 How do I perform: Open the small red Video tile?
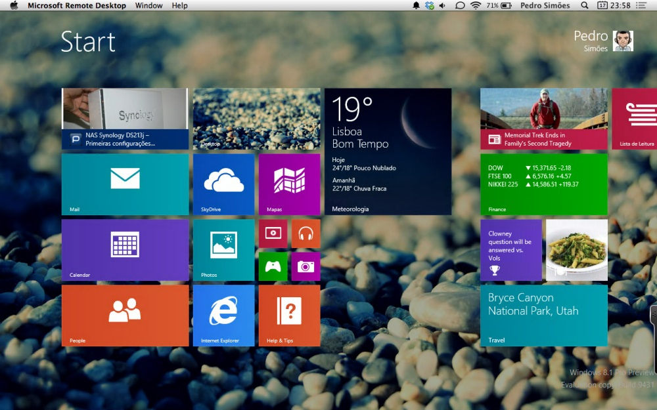pyautogui.click(x=273, y=234)
